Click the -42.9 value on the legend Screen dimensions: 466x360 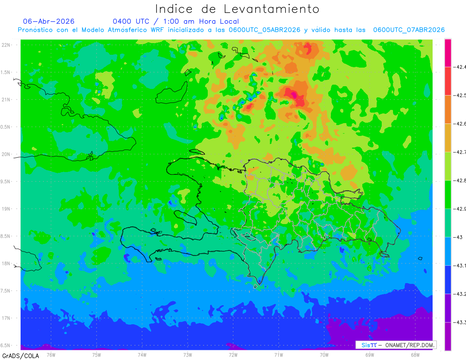[461, 209]
